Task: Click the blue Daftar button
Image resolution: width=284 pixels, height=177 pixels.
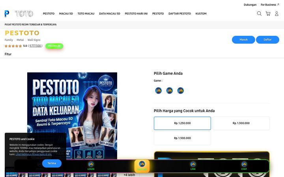Action: (267, 40)
